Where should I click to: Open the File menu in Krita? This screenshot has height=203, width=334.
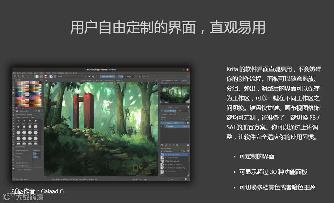[15, 73]
